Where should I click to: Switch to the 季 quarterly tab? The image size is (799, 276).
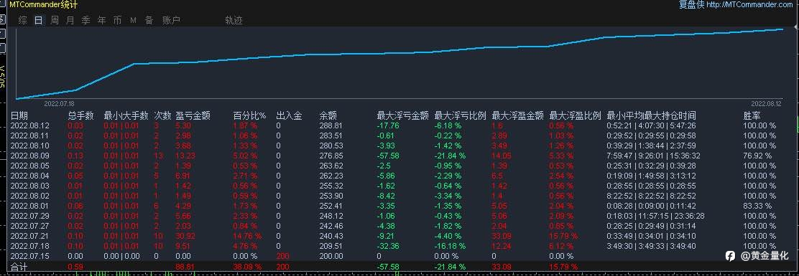click(86, 20)
